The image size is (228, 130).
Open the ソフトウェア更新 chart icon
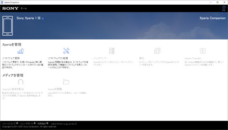click(21, 51)
